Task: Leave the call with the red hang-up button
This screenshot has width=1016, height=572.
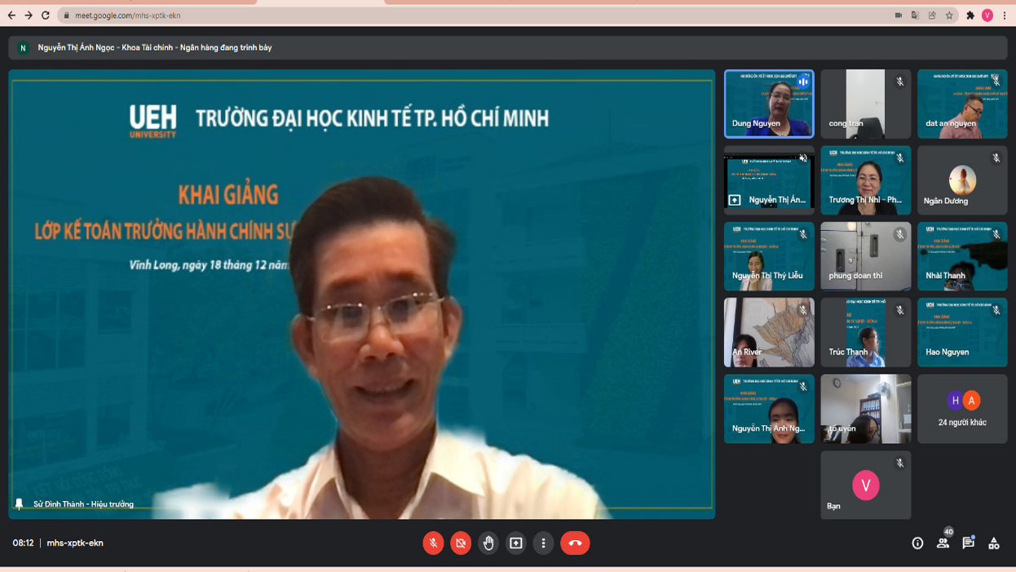Action: point(575,543)
